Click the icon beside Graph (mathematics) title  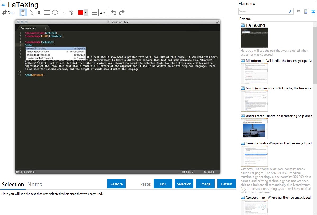(x=243, y=88)
